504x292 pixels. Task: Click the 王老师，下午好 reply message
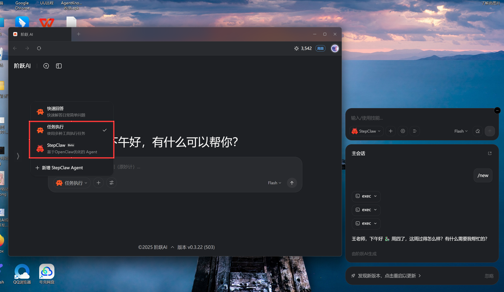coord(419,239)
